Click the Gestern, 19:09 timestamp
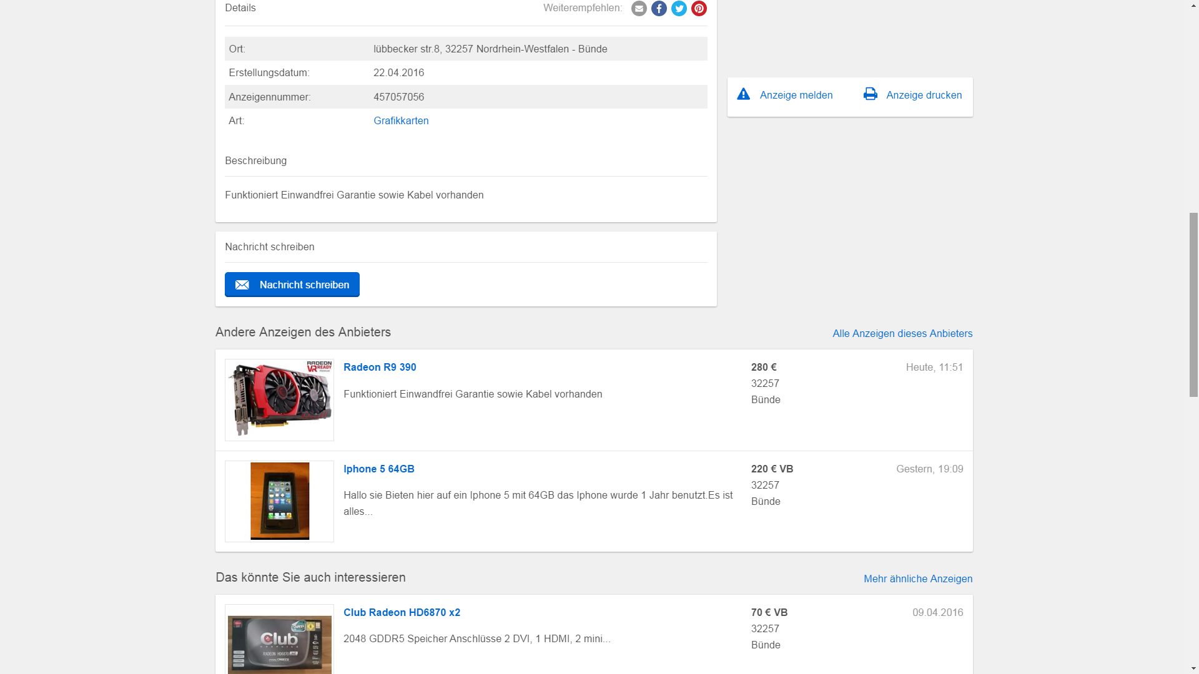Viewport: 1199px width, 674px height. [x=929, y=469]
